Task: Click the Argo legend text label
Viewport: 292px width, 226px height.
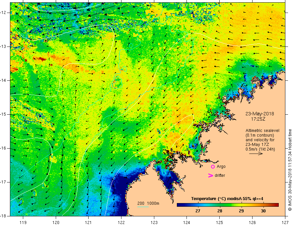Action: pyautogui.click(x=221, y=167)
